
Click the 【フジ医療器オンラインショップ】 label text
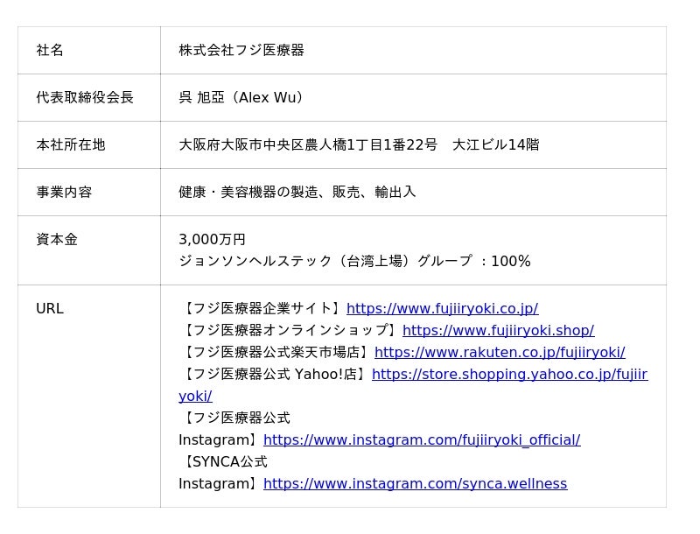coord(290,331)
